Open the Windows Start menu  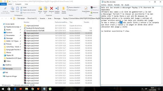pyautogui.click(x=3, y=89)
